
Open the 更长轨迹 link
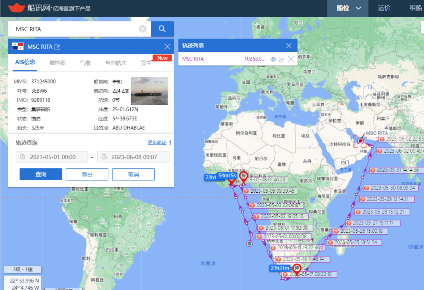(157, 142)
